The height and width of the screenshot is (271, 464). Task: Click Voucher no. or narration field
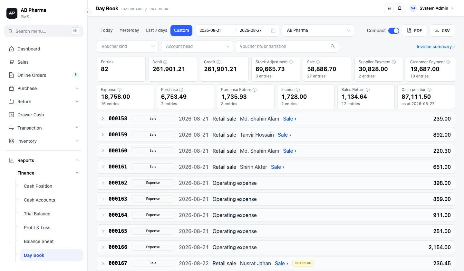281,47
